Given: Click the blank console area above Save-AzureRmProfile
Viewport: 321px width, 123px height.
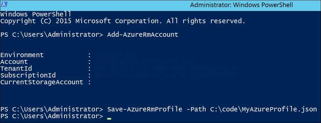Looking at the screenshot, I should [x=161, y=96].
